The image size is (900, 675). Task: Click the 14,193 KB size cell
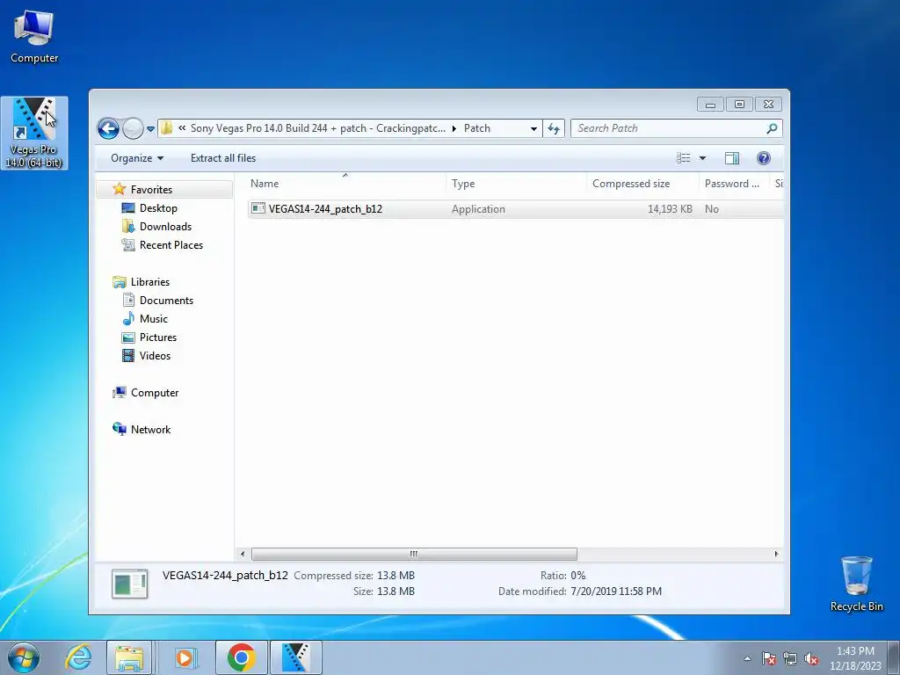(670, 209)
